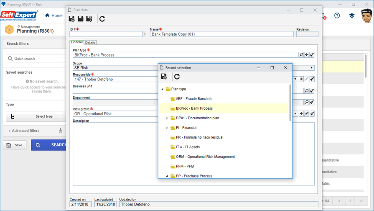
Task: Click the plain Save icon in Plan data toolbar
Action: pos(81,19)
